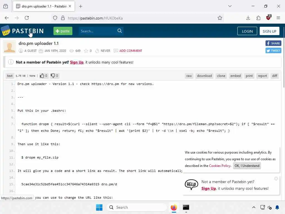Screen dimensions: 285x214
Task: Click the NEVER expiration text
Action: tap(105, 51)
